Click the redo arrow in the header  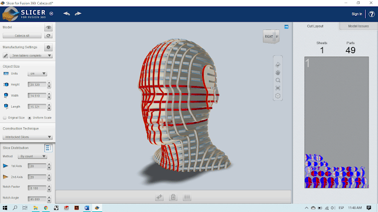(78, 14)
